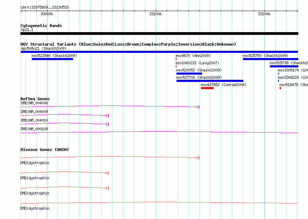308x219 pixels.
Task: Open variant nsv525738 label
Action: click(x=289, y=63)
